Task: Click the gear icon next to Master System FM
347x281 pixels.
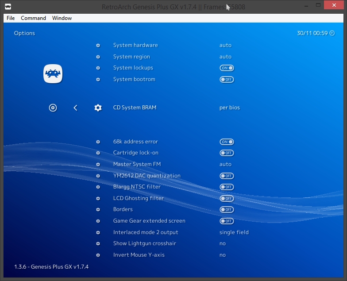Action: pos(98,165)
